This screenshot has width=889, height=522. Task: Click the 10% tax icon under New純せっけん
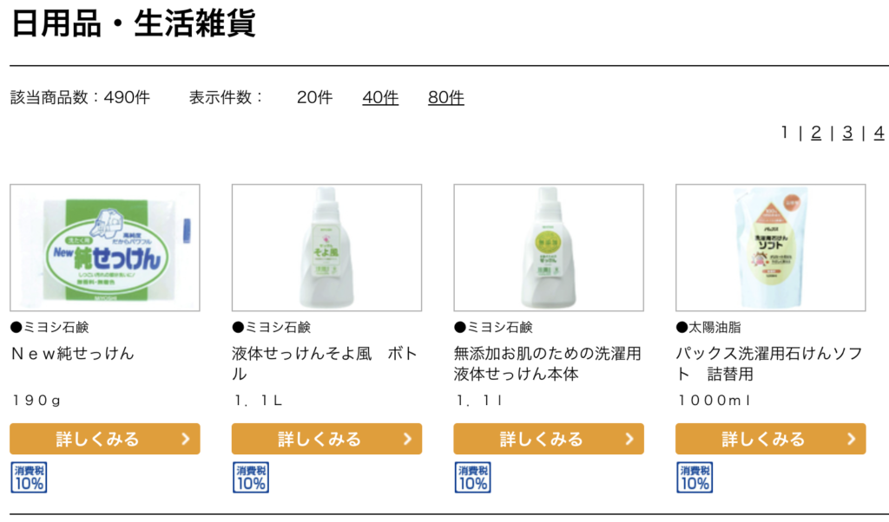pos(29,477)
